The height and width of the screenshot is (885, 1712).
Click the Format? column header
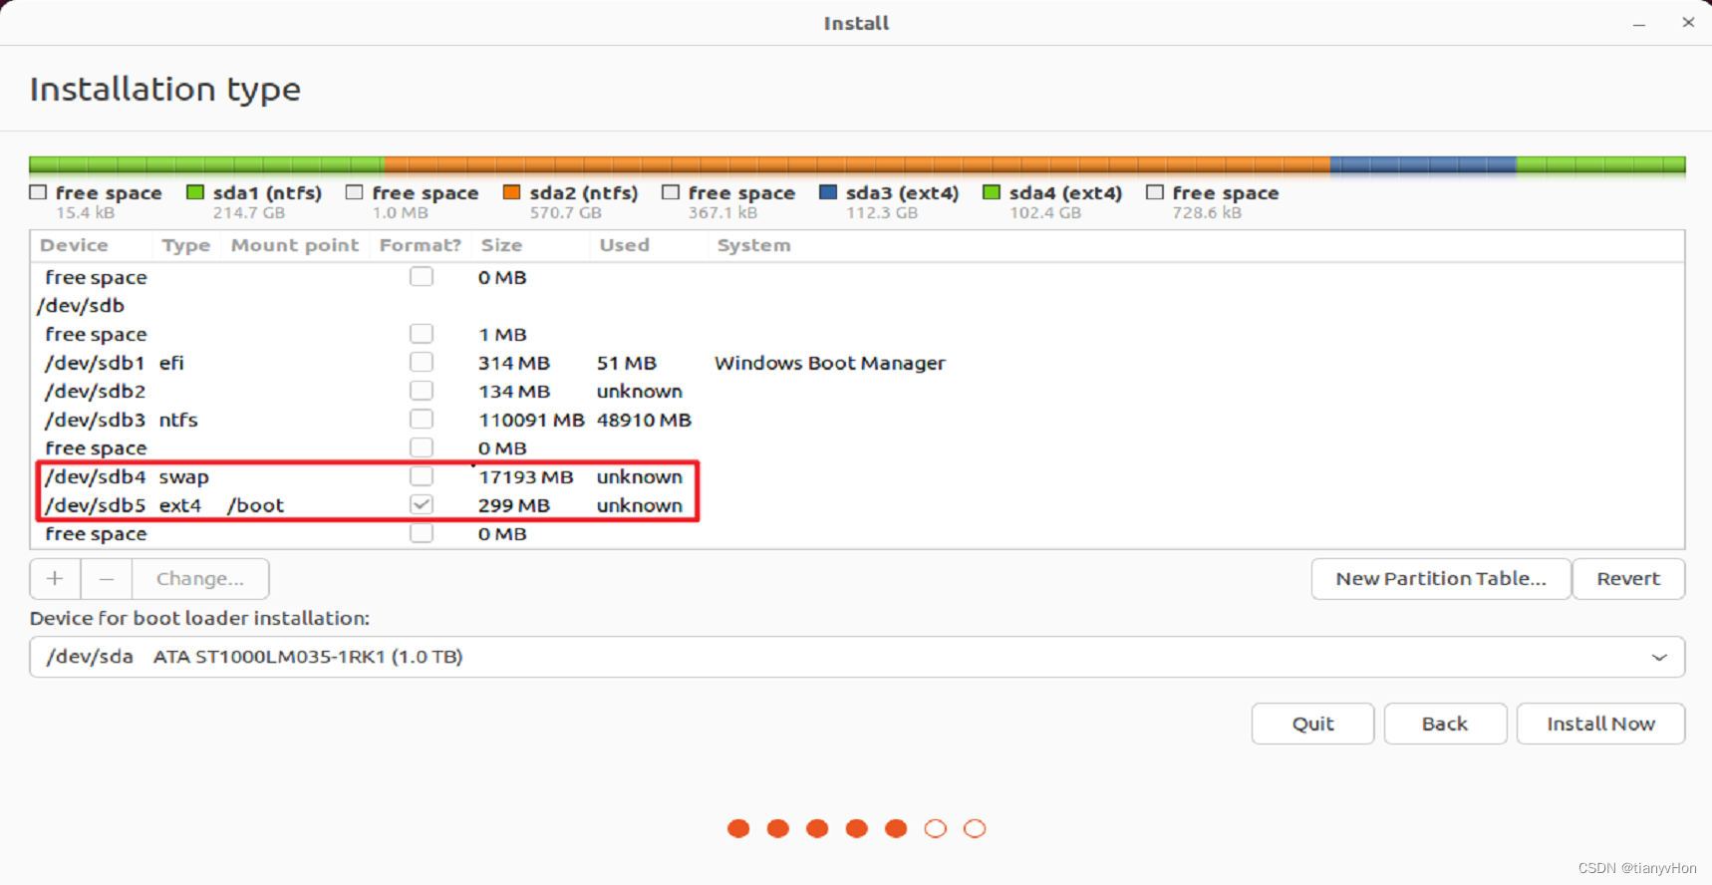coord(420,245)
